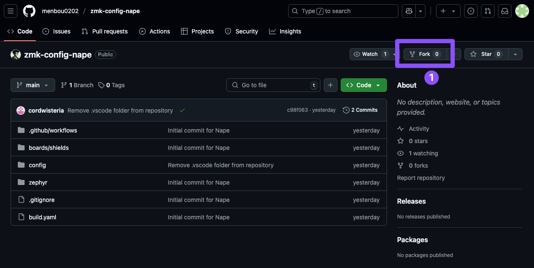
Task: Click the folder icon for boards/shields
Action: (21, 148)
